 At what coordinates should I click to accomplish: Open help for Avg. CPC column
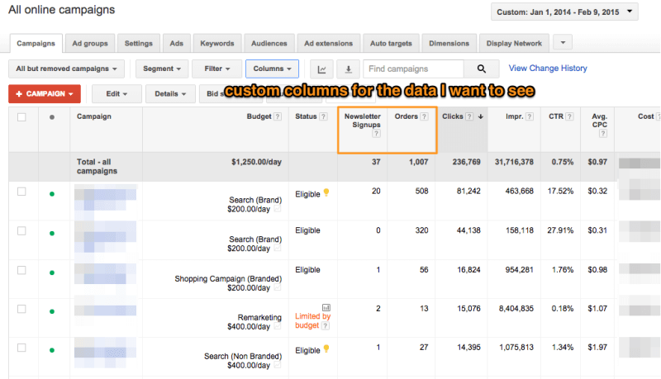603,134
